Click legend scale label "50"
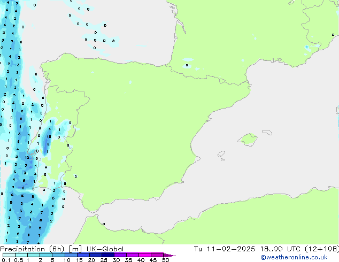 (x=165, y=260)
